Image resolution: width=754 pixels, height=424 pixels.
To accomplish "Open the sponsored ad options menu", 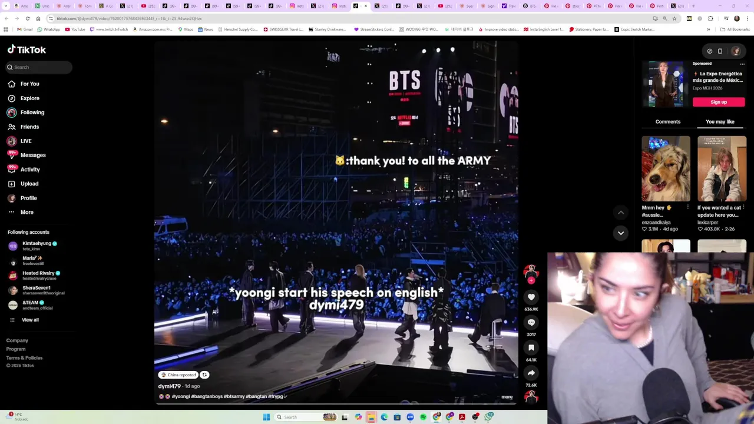I will [x=742, y=64].
